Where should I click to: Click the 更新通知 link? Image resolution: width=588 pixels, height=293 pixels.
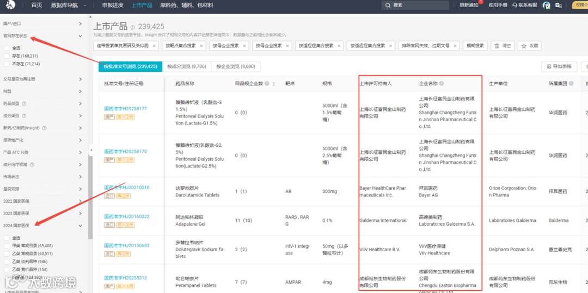click(x=469, y=5)
